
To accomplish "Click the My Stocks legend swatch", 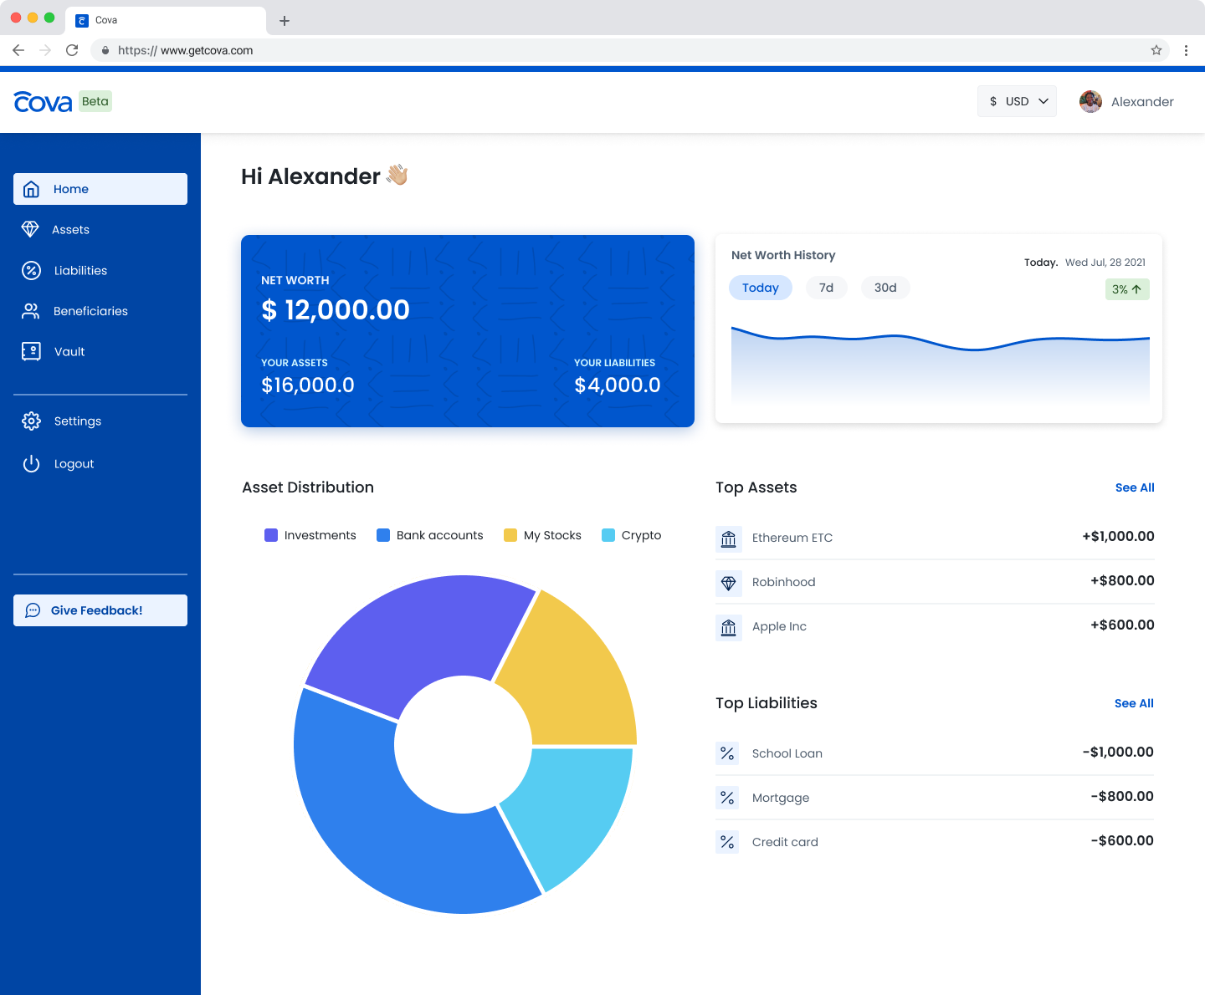I will pyautogui.click(x=510, y=535).
